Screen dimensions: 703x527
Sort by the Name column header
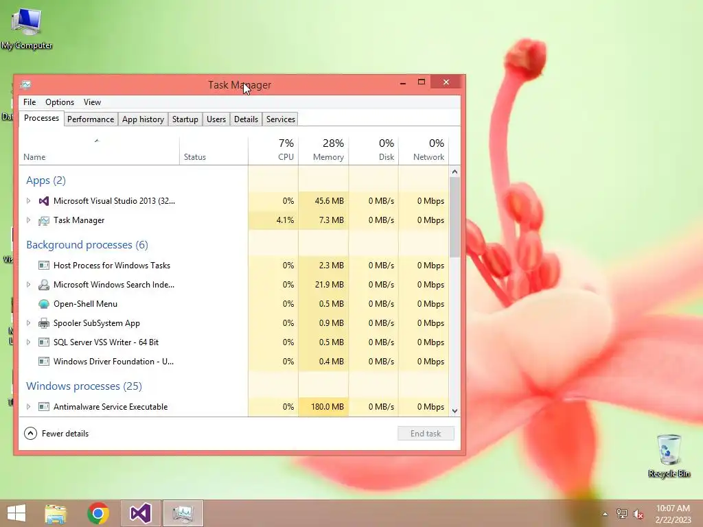pyautogui.click(x=99, y=150)
